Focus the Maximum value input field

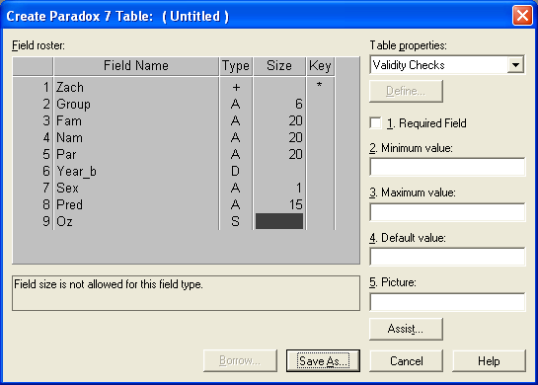pos(447,212)
